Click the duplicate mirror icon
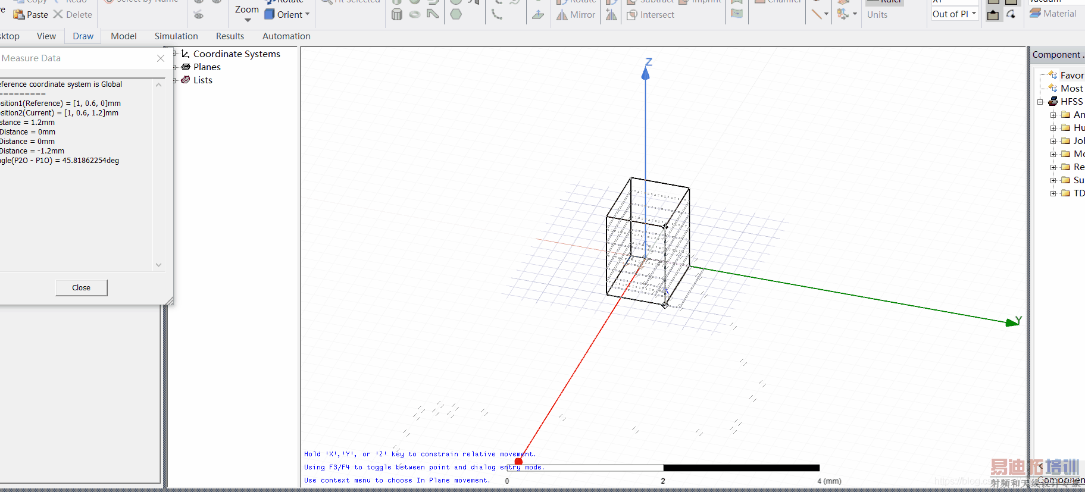The width and height of the screenshot is (1085, 492). coord(611,15)
